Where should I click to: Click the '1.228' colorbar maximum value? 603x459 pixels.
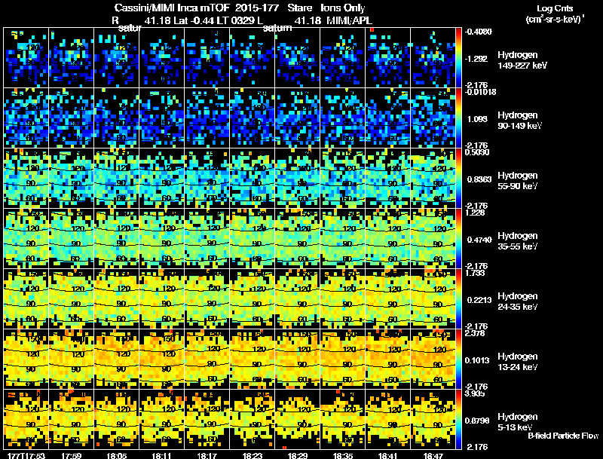pos(475,213)
